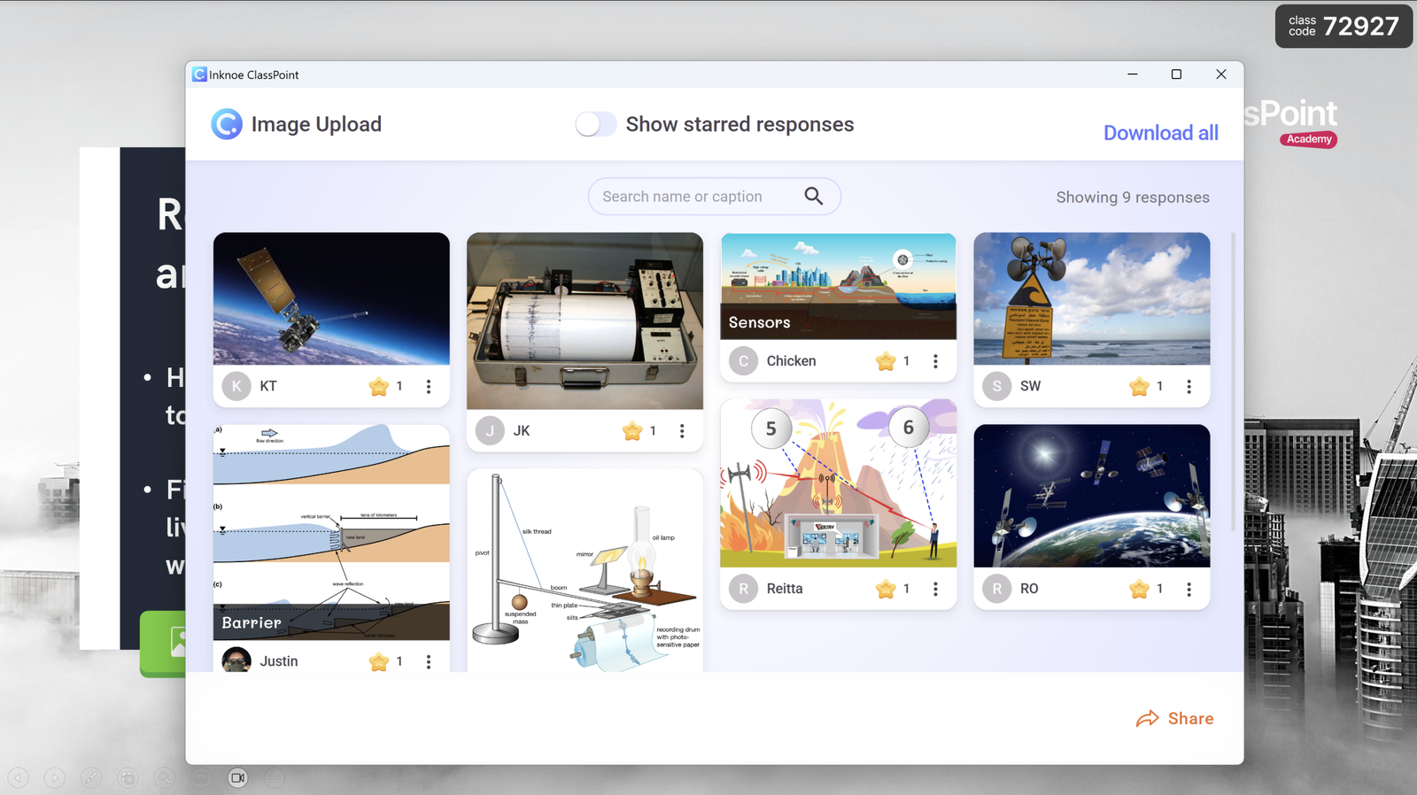Click the slideshow zoom magnifier icon
This screenshot has width=1417, height=795.
coord(165,778)
